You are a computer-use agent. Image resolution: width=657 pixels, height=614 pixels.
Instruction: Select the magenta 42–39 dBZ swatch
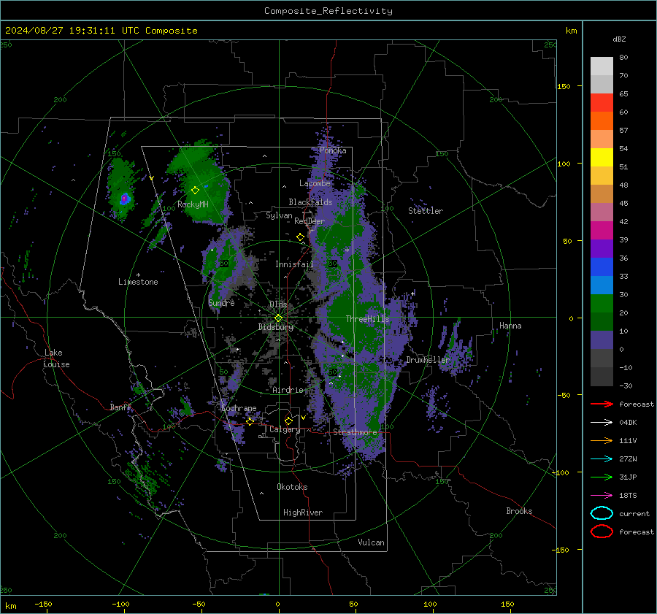(x=602, y=231)
